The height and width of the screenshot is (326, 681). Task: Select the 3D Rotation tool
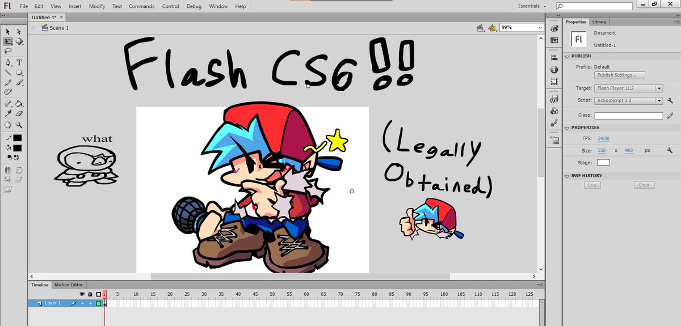point(19,41)
